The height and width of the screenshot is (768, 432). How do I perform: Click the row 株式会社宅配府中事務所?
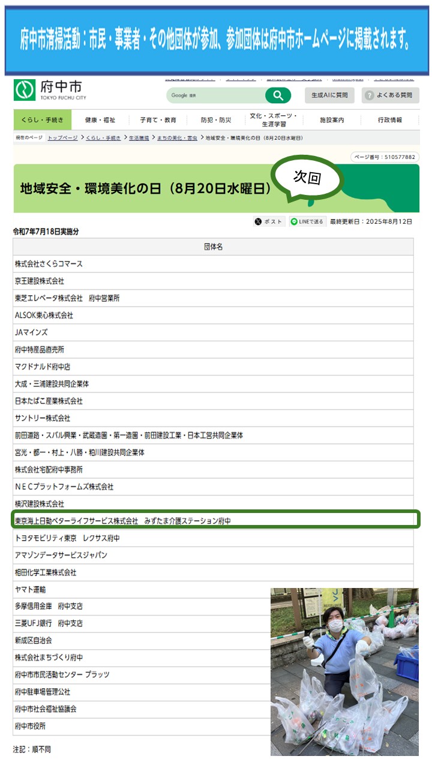(x=213, y=469)
